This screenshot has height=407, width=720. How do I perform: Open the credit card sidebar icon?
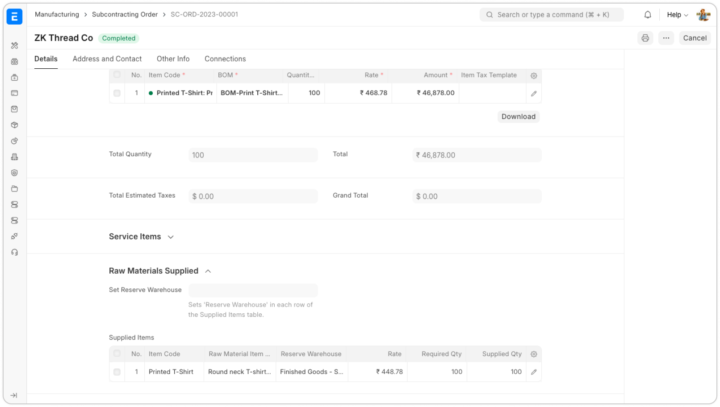pos(14,93)
